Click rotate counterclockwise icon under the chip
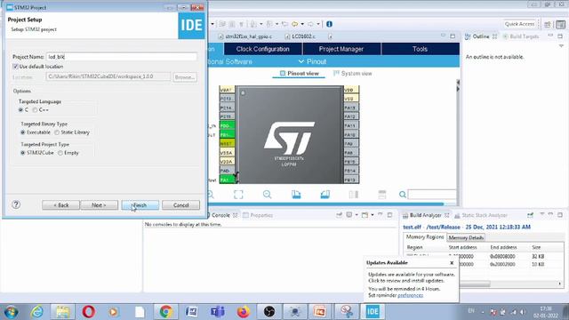The image size is (569, 320). click(x=325, y=195)
